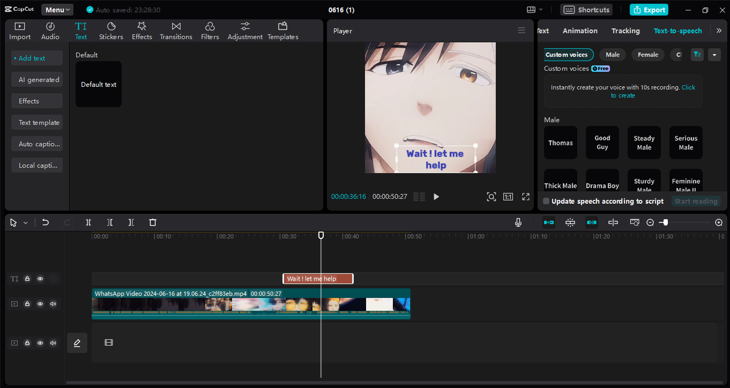This screenshot has width=730, height=388.
Task: Choose the Serious Male voice
Action: [686, 143]
